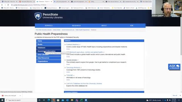Open the Publish or Perish bookmark

[129, 8]
